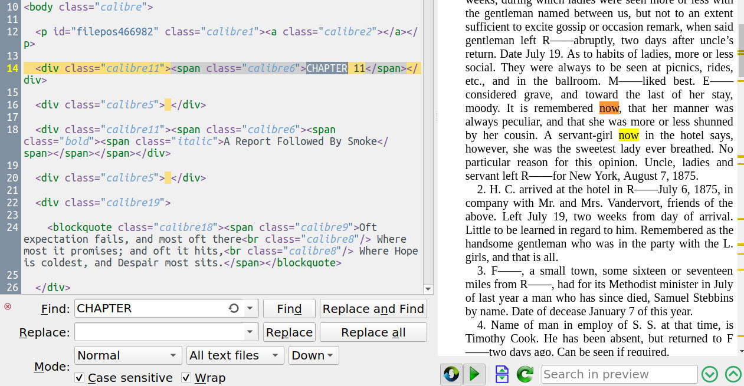
Task: Click the split at location icon
Action: click(x=502, y=374)
